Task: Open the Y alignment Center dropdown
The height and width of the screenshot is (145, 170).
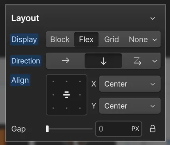Action: (x=130, y=106)
